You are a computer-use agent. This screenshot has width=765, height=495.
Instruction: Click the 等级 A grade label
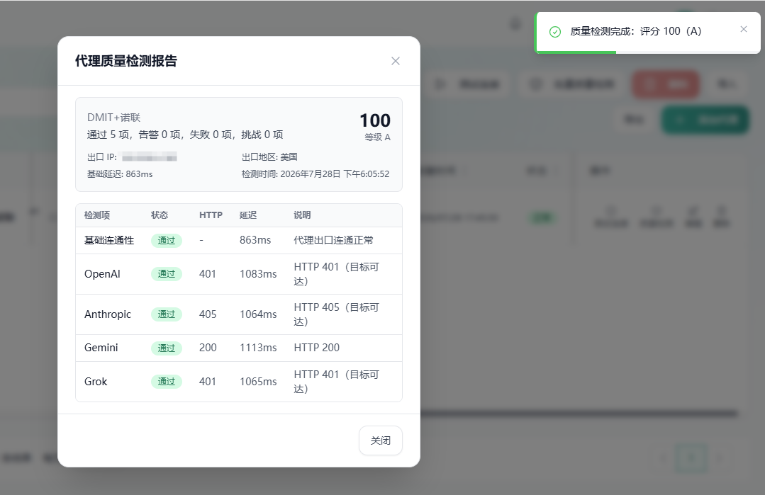tap(378, 137)
